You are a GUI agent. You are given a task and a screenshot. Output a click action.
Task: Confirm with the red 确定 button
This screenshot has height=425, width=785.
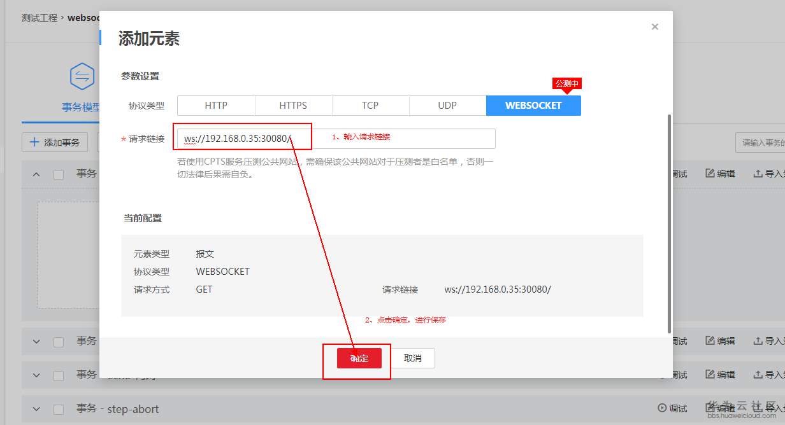(x=359, y=358)
